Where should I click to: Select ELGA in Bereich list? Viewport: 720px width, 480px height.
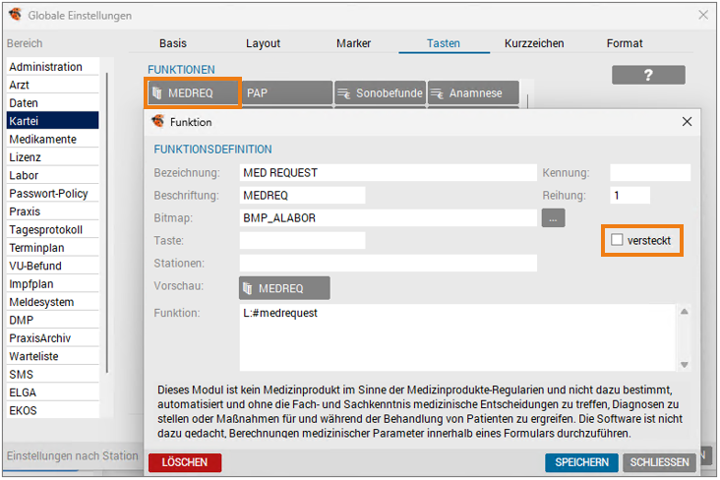(x=53, y=392)
